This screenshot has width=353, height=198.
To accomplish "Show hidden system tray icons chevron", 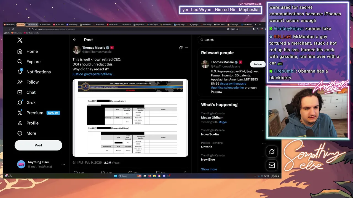I will pyautogui.click(x=255, y=176).
